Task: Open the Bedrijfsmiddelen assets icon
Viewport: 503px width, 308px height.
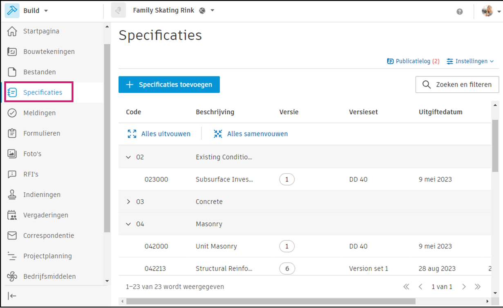Action: tap(12, 277)
